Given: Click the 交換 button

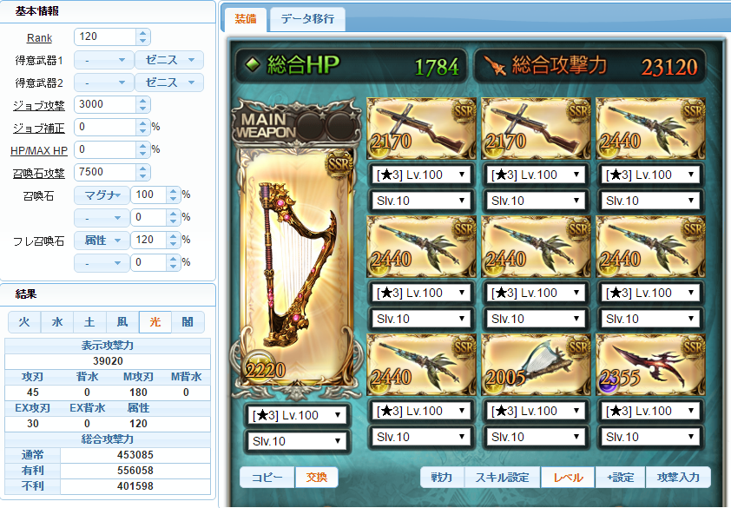Looking at the screenshot, I should click(x=317, y=478).
